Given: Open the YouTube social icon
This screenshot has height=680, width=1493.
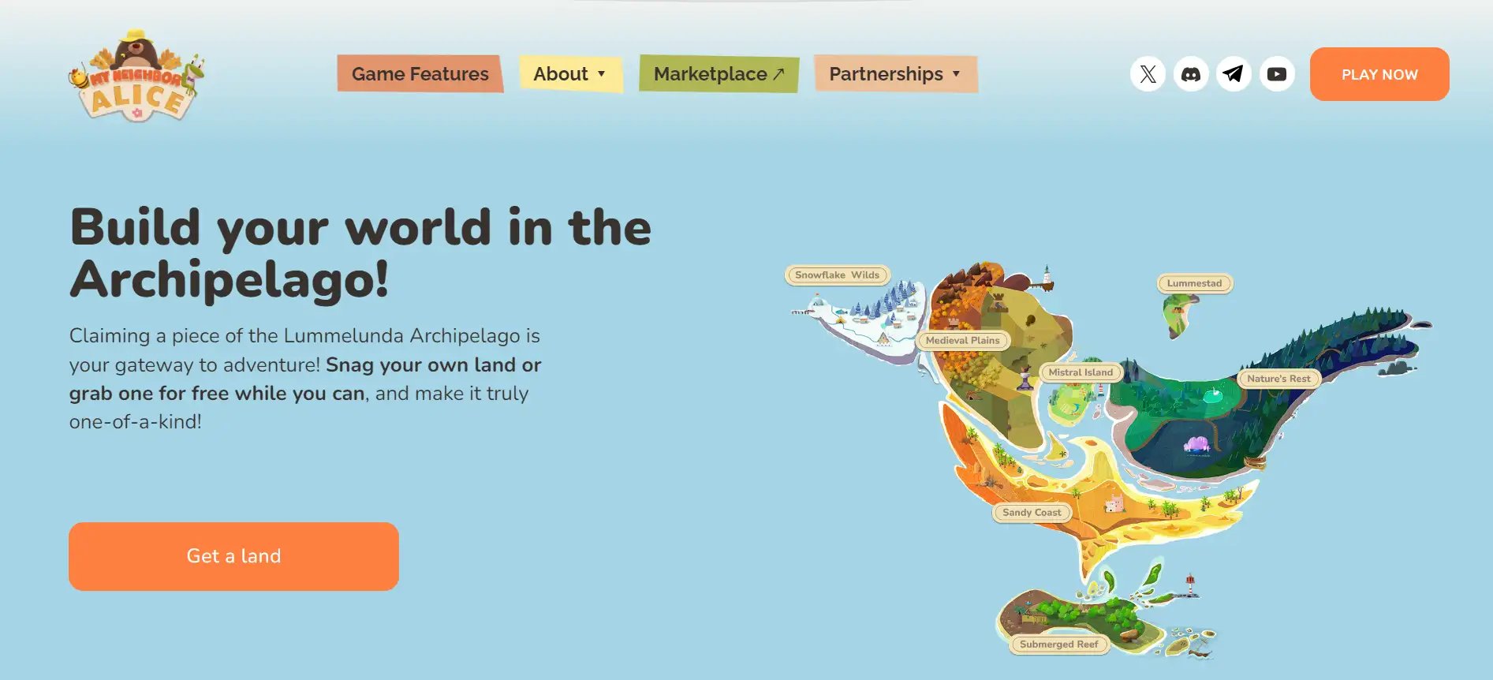Looking at the screenshot, I should pyautogui.click(x=1276, y=74).
